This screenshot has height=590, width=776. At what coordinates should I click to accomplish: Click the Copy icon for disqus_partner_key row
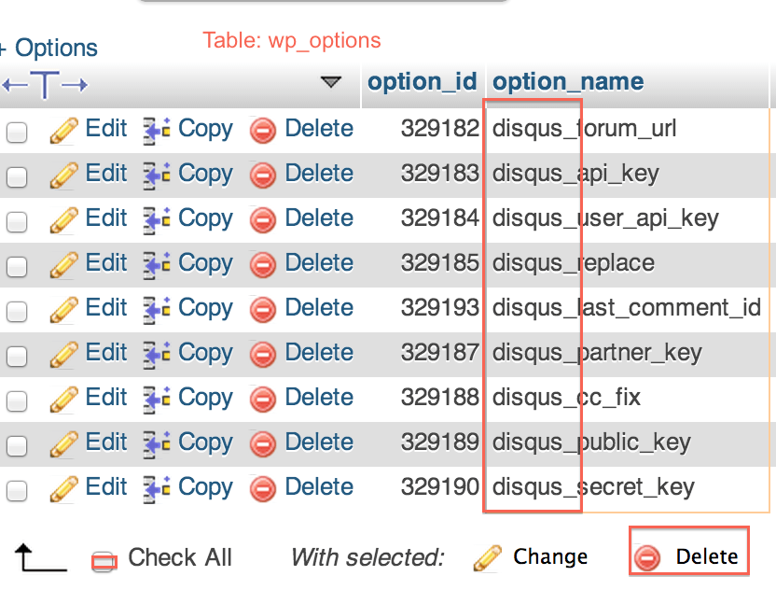tap(157, 355)
